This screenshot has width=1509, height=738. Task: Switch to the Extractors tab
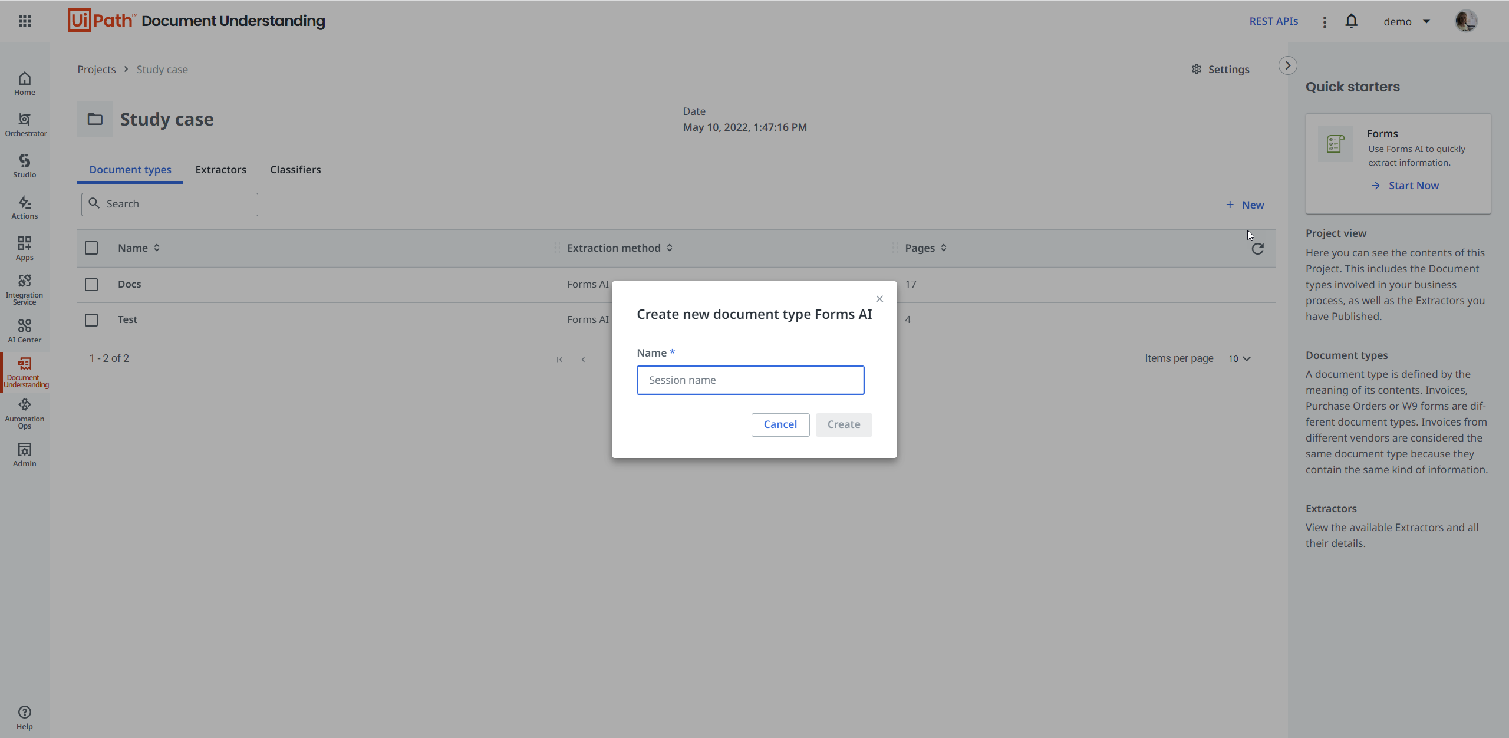(221, 170)
